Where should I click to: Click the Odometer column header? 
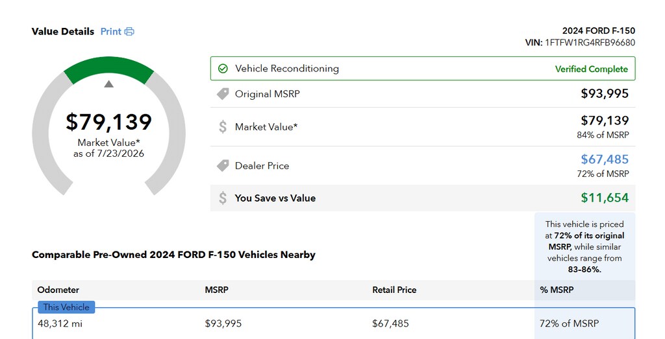pyautogui.click(x=58, y=290)
